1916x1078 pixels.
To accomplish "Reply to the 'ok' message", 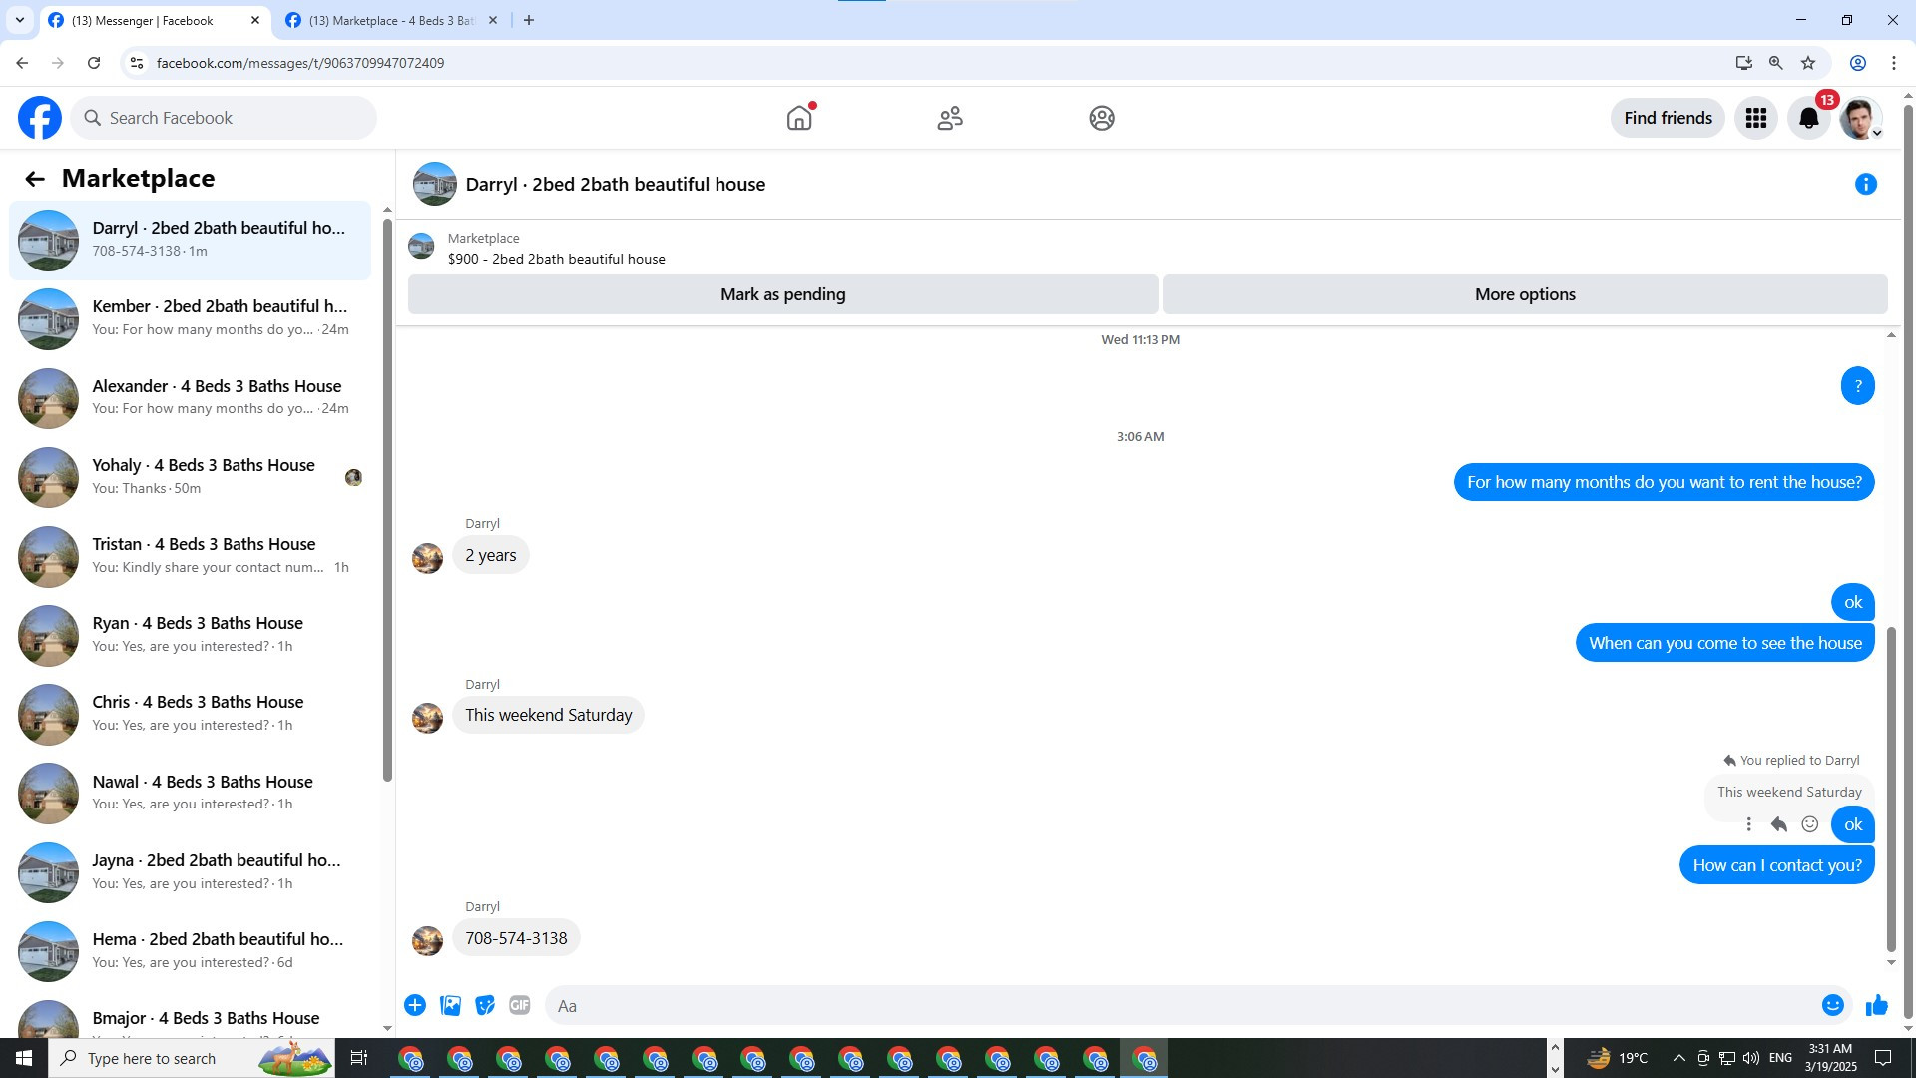I will pyautogui.click(x=1779, y=824).
